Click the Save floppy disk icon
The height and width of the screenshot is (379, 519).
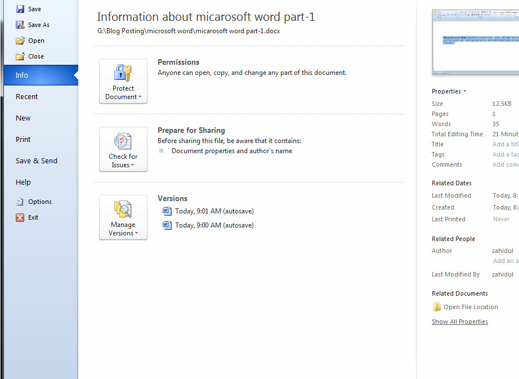click(20, 9)
